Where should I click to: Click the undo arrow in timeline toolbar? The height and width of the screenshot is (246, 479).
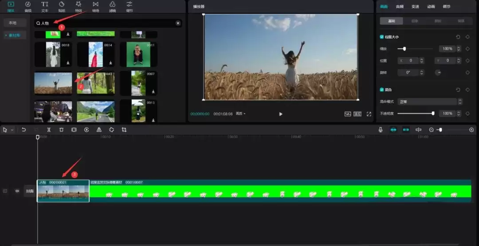[x=24, y=130]
